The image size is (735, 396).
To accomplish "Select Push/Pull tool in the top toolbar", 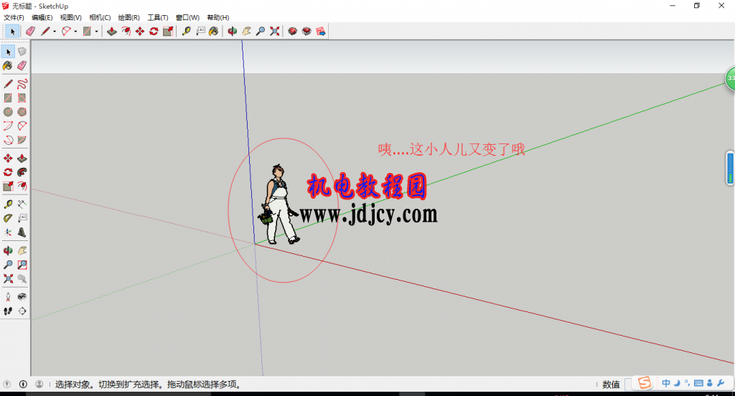I will pos(111,32).
